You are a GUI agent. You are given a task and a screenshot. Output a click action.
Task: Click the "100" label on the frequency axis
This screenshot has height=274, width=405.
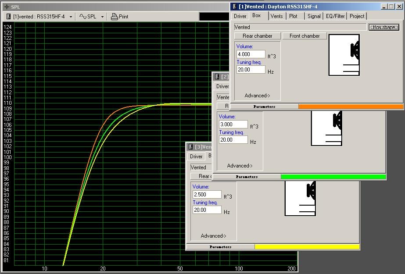pos(239,269)
